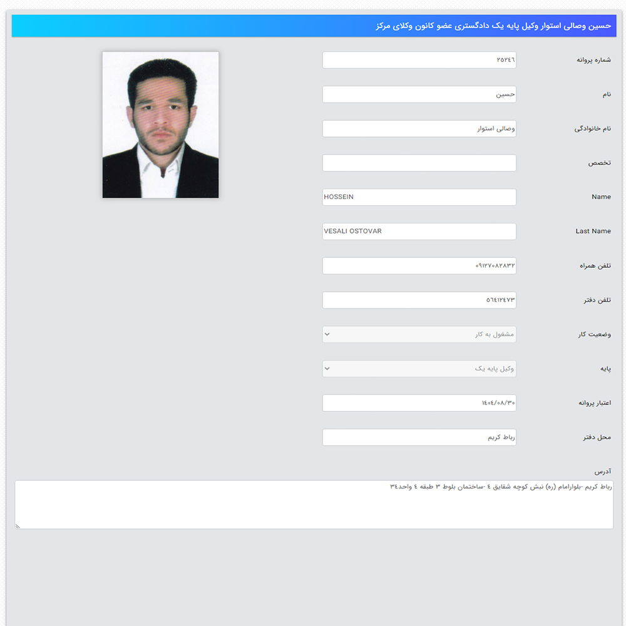
Task: Click the محل دفتر label
Action: tap(597, 438)
